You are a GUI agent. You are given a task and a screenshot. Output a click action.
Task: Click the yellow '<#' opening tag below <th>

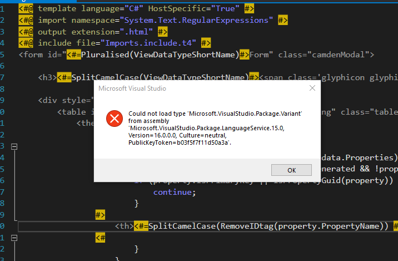(x=100, y=238)
